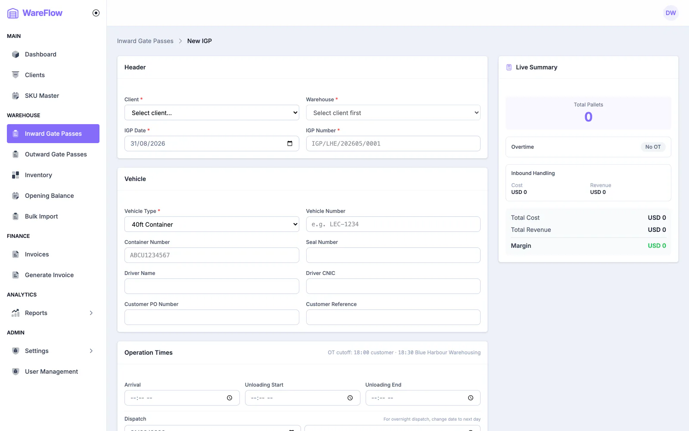Screen dimensions: 689x431
Task: Click the Unloading End time field
Action: tap(423, 398)
